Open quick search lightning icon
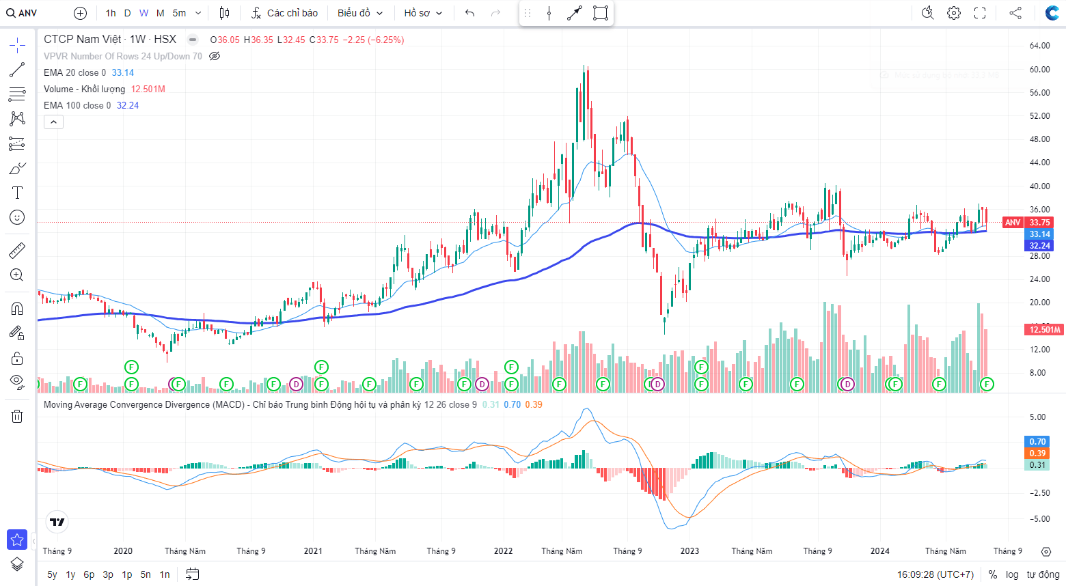This screenshot has width=1066, height=586. [927, 13]
